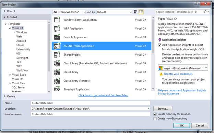Expand the Visual C++ tree node
Image resolution: width=214 pixels, height=133 pixels.
10,83
